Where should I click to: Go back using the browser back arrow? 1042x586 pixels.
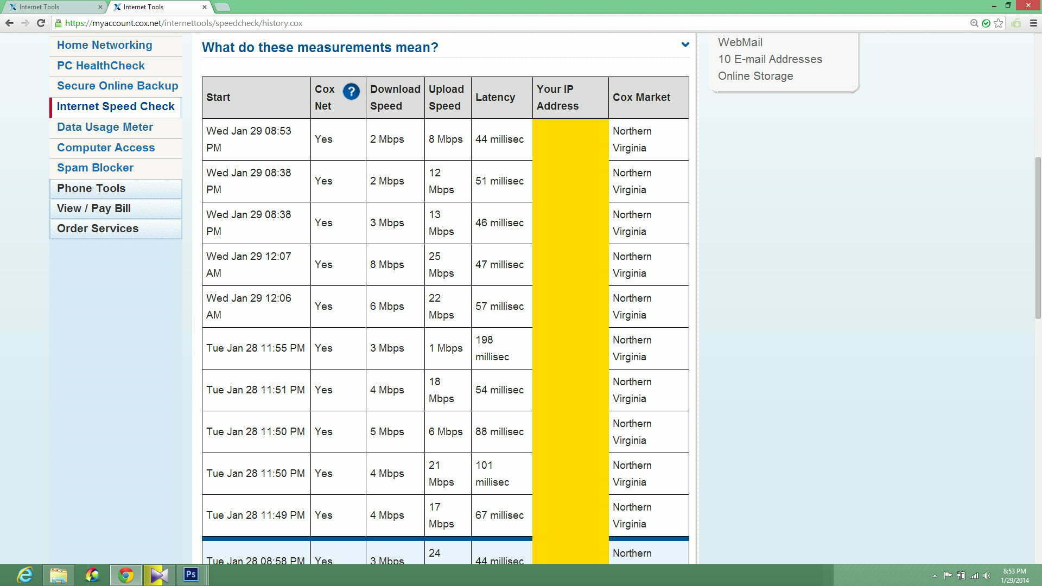click(x=9, y=23)
